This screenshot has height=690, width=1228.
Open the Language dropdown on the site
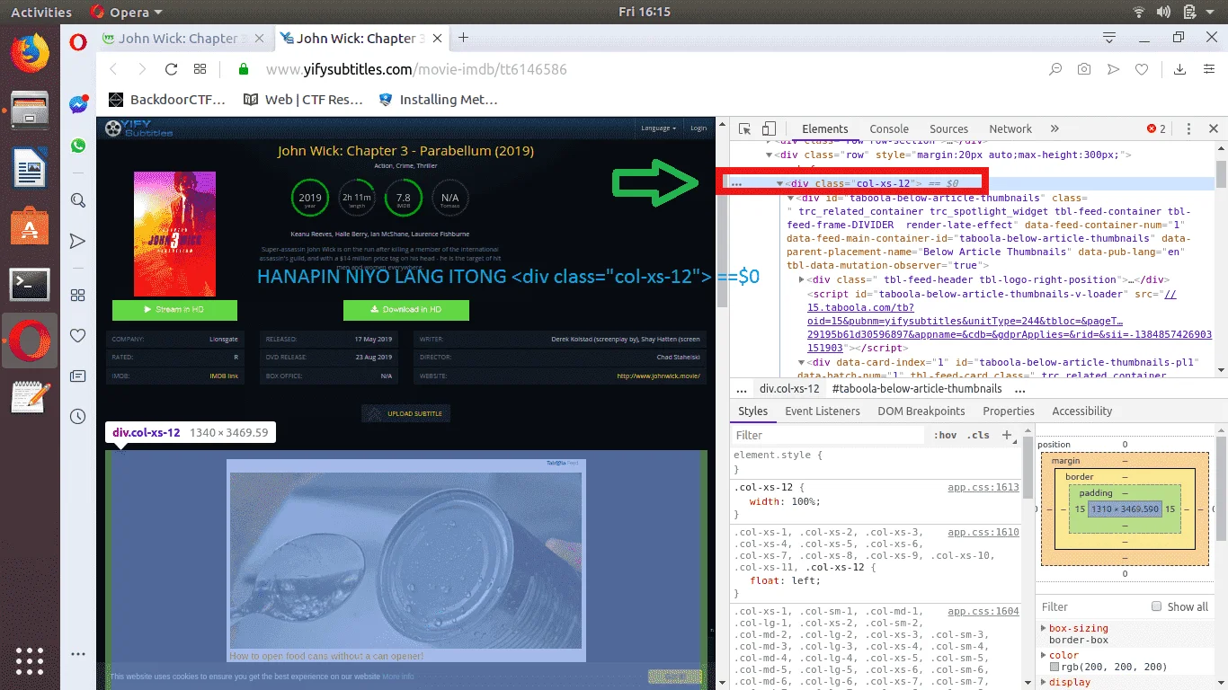click(x=658, y=128)
